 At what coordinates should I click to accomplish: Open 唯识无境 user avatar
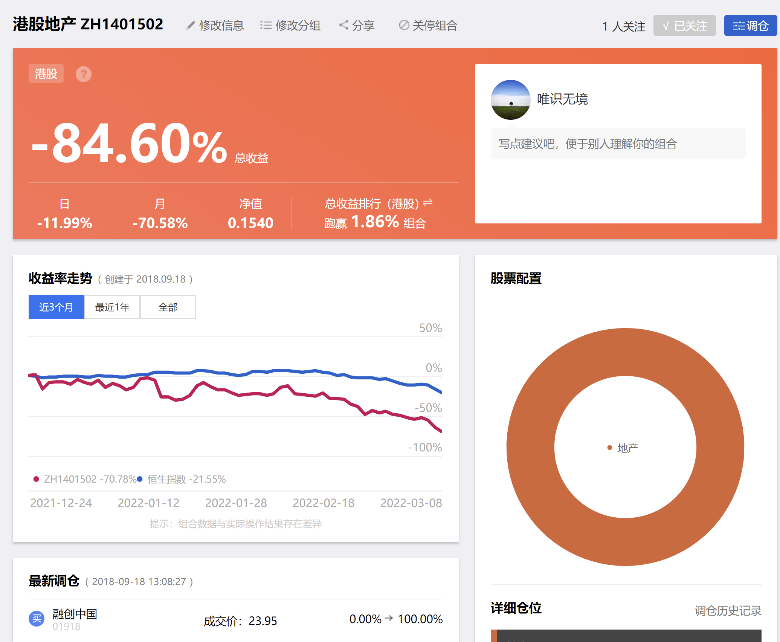pyautogui.click(x=510, y=99)
